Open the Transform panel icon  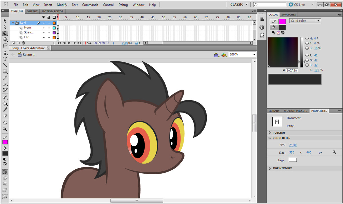(262, 35)
